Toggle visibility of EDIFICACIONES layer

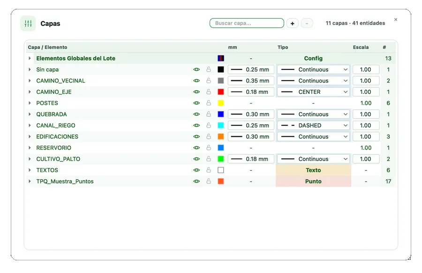point(196,136)
